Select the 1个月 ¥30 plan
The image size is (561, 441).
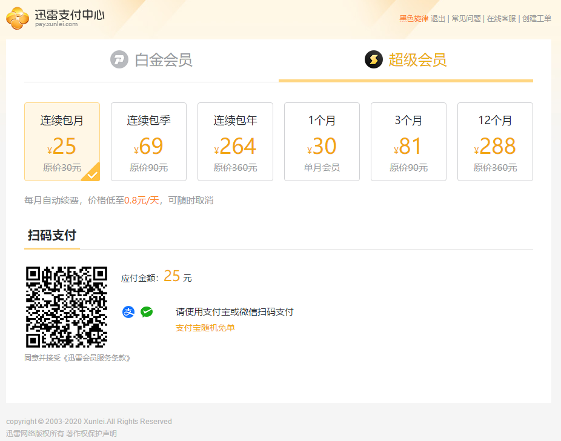pos(322,142)
